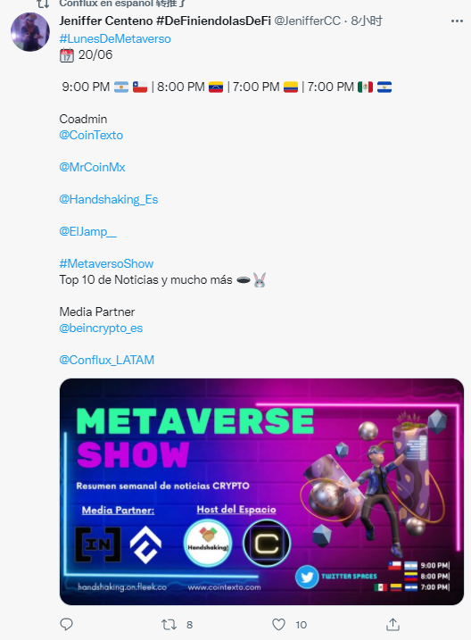Screen dimensions: 471x640
Task: Like the tweet with the heart icon
Action: (x=278, y=624)
